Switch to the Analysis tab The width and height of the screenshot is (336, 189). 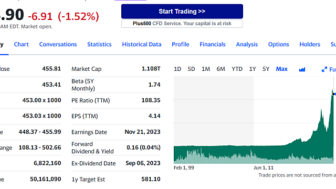[x=247, y=44]
